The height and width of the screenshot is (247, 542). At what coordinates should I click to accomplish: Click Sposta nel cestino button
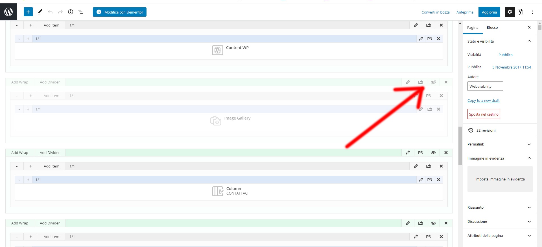click(484, 114)
